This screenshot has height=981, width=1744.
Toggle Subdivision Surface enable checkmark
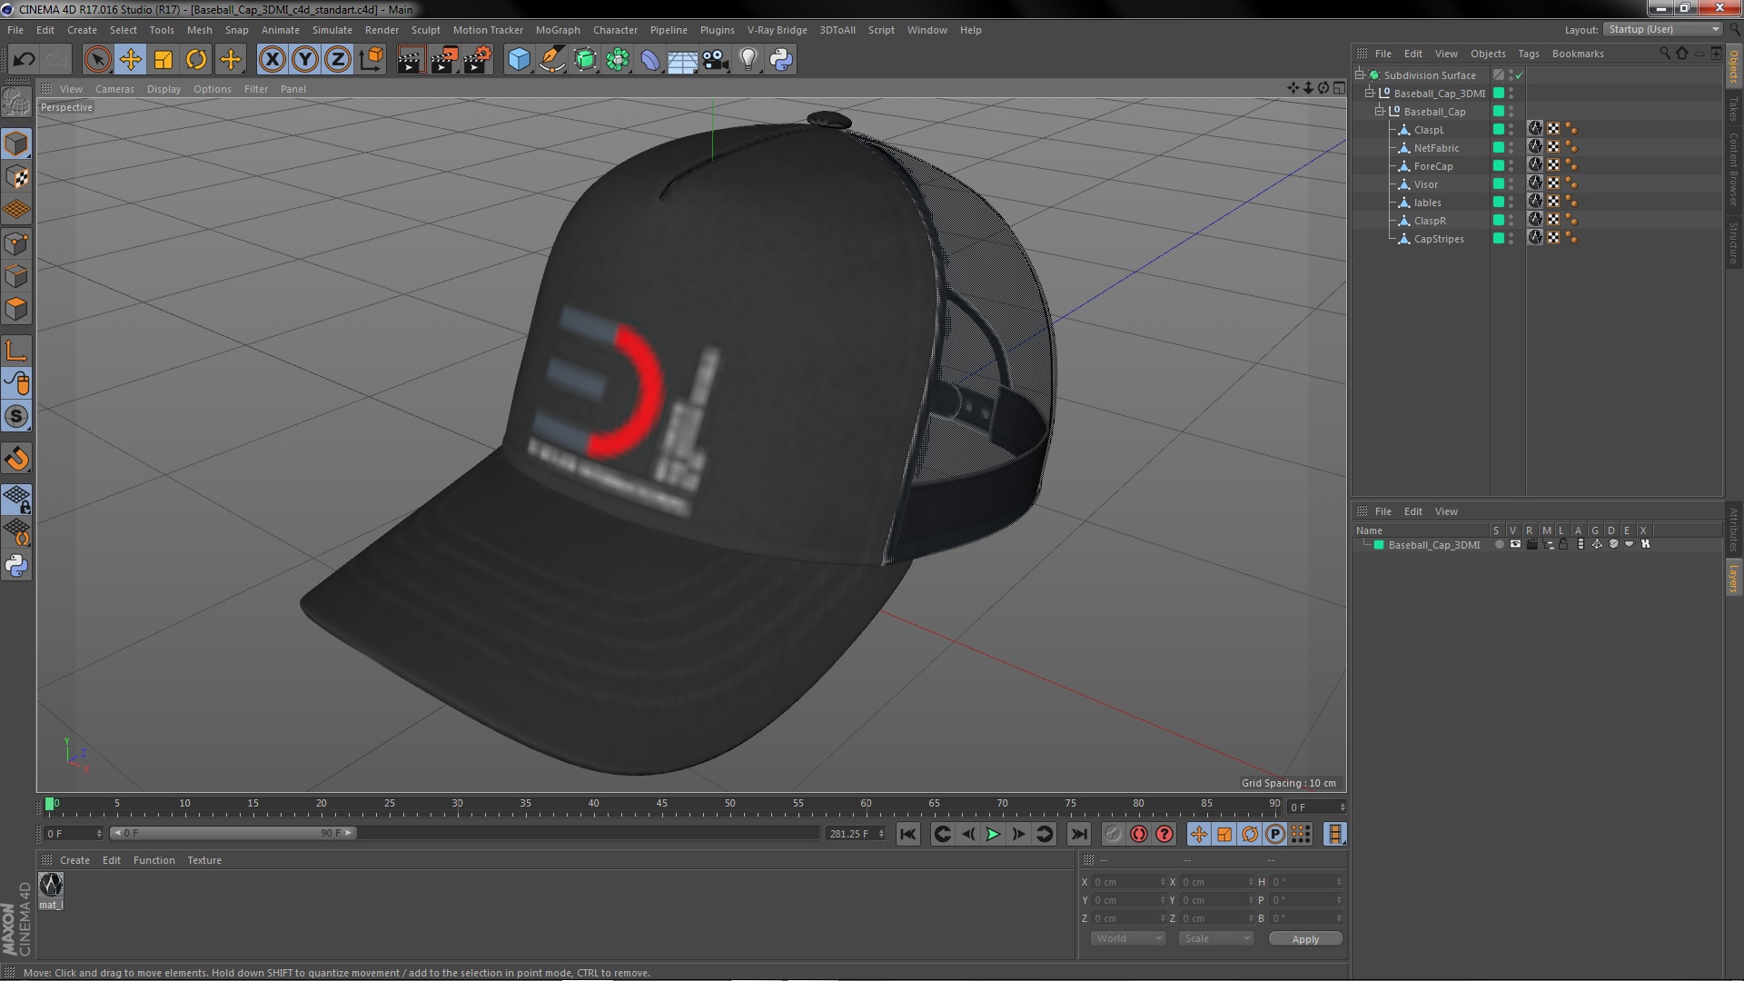tap(1519, 75)
